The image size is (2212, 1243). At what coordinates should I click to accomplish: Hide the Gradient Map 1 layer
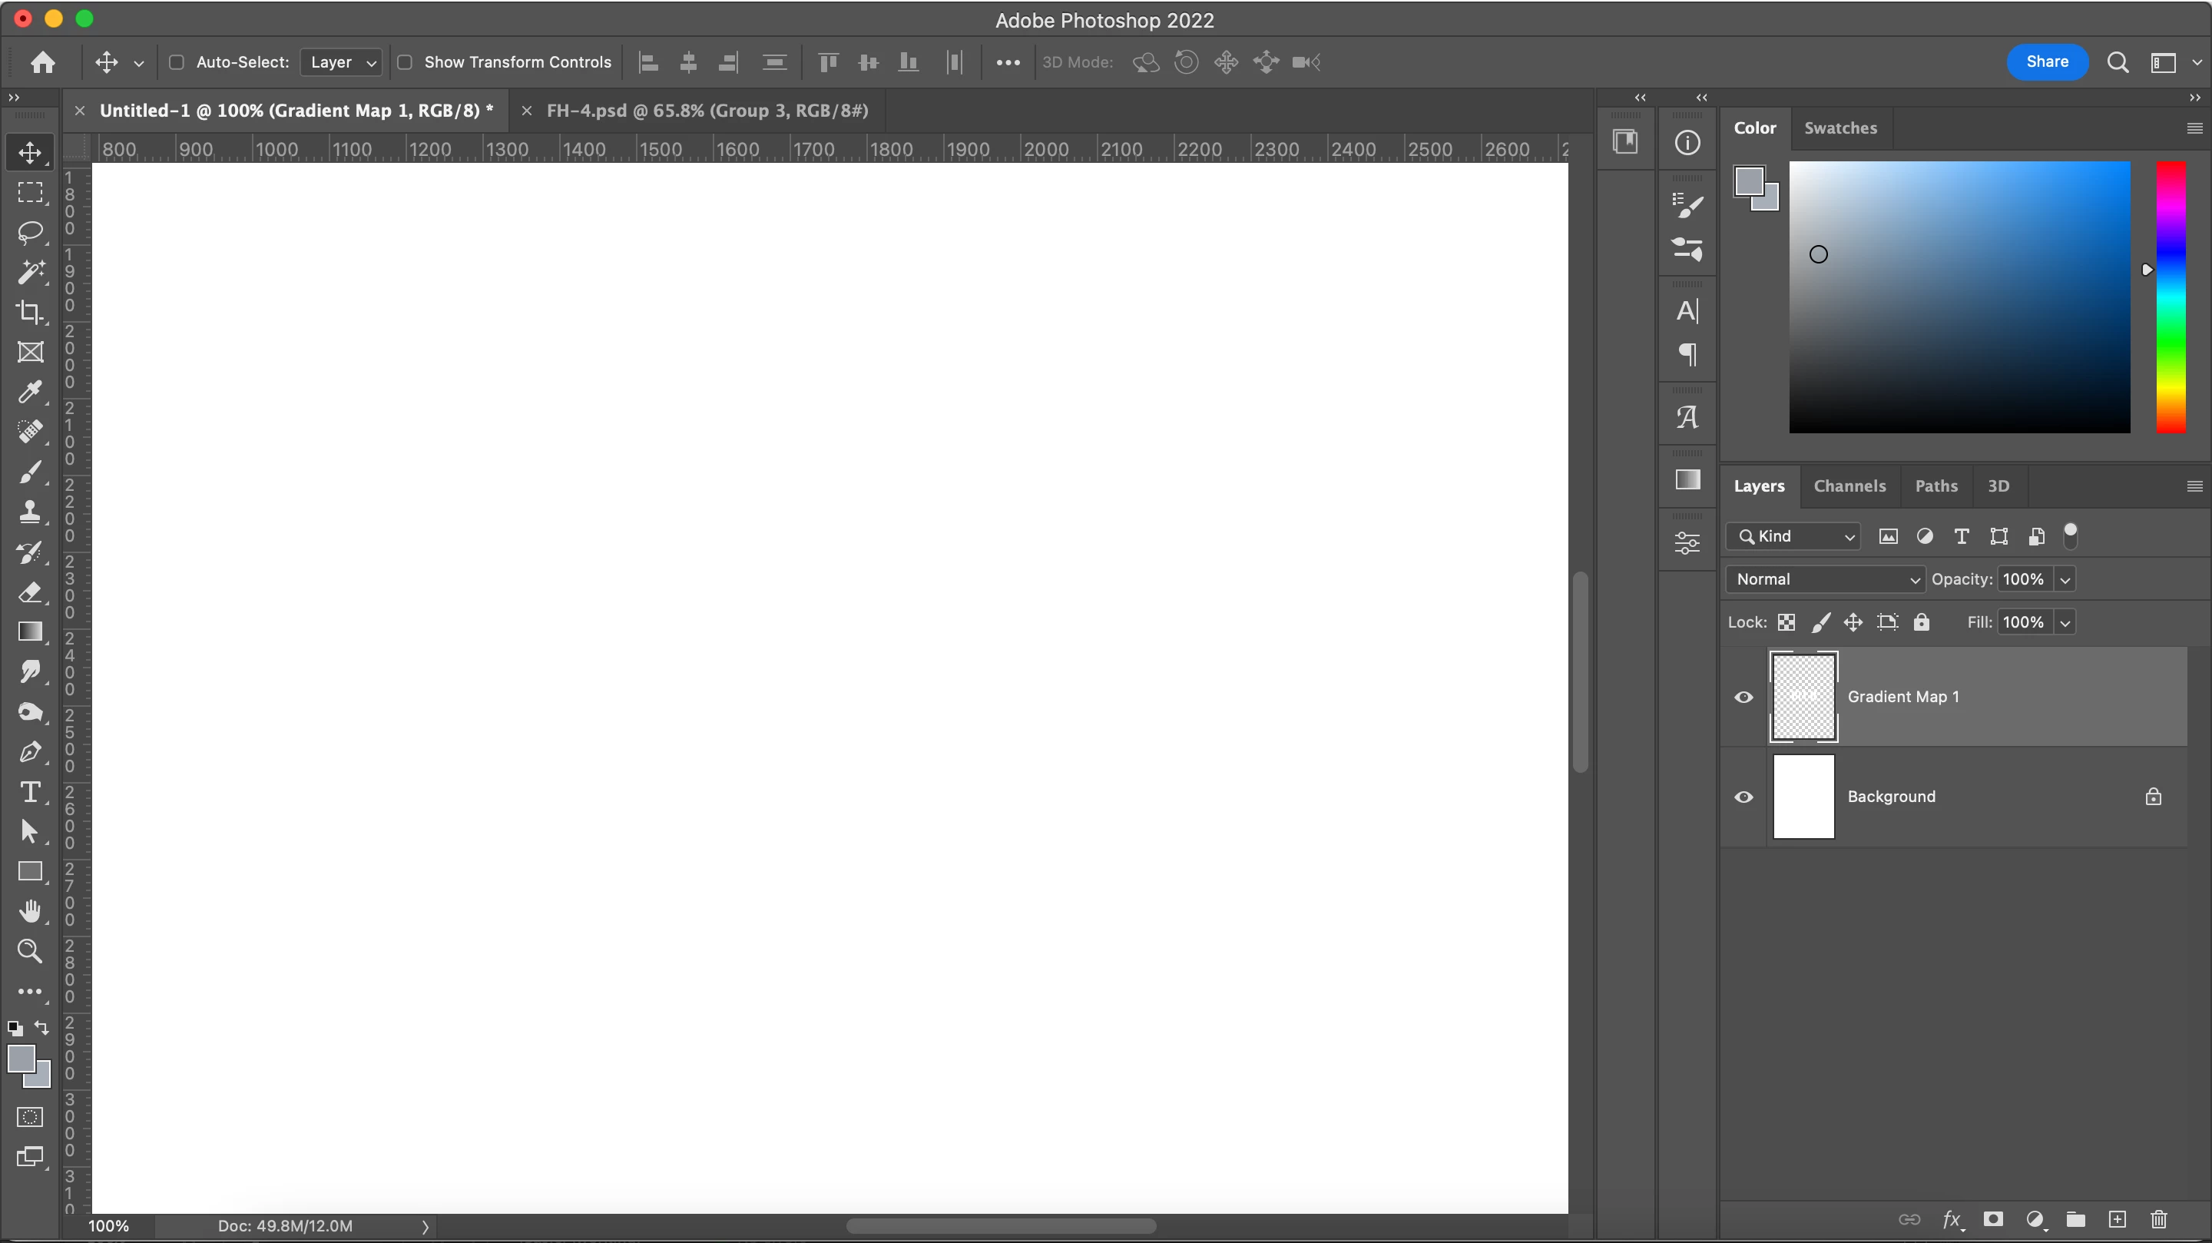click(x=1743, y=697)
